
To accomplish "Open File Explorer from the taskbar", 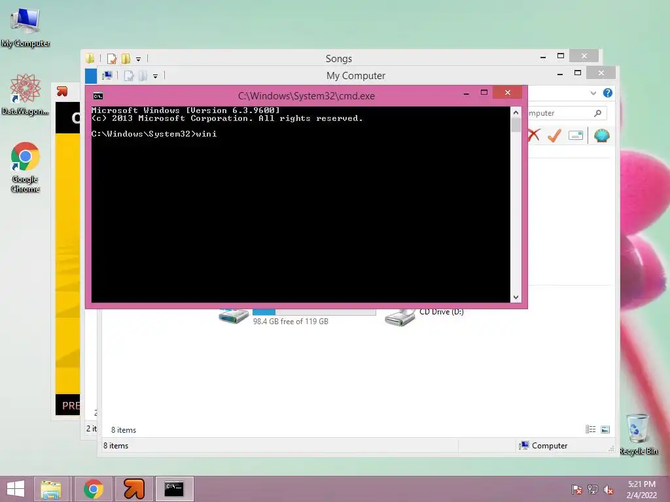I will (51, 489).
